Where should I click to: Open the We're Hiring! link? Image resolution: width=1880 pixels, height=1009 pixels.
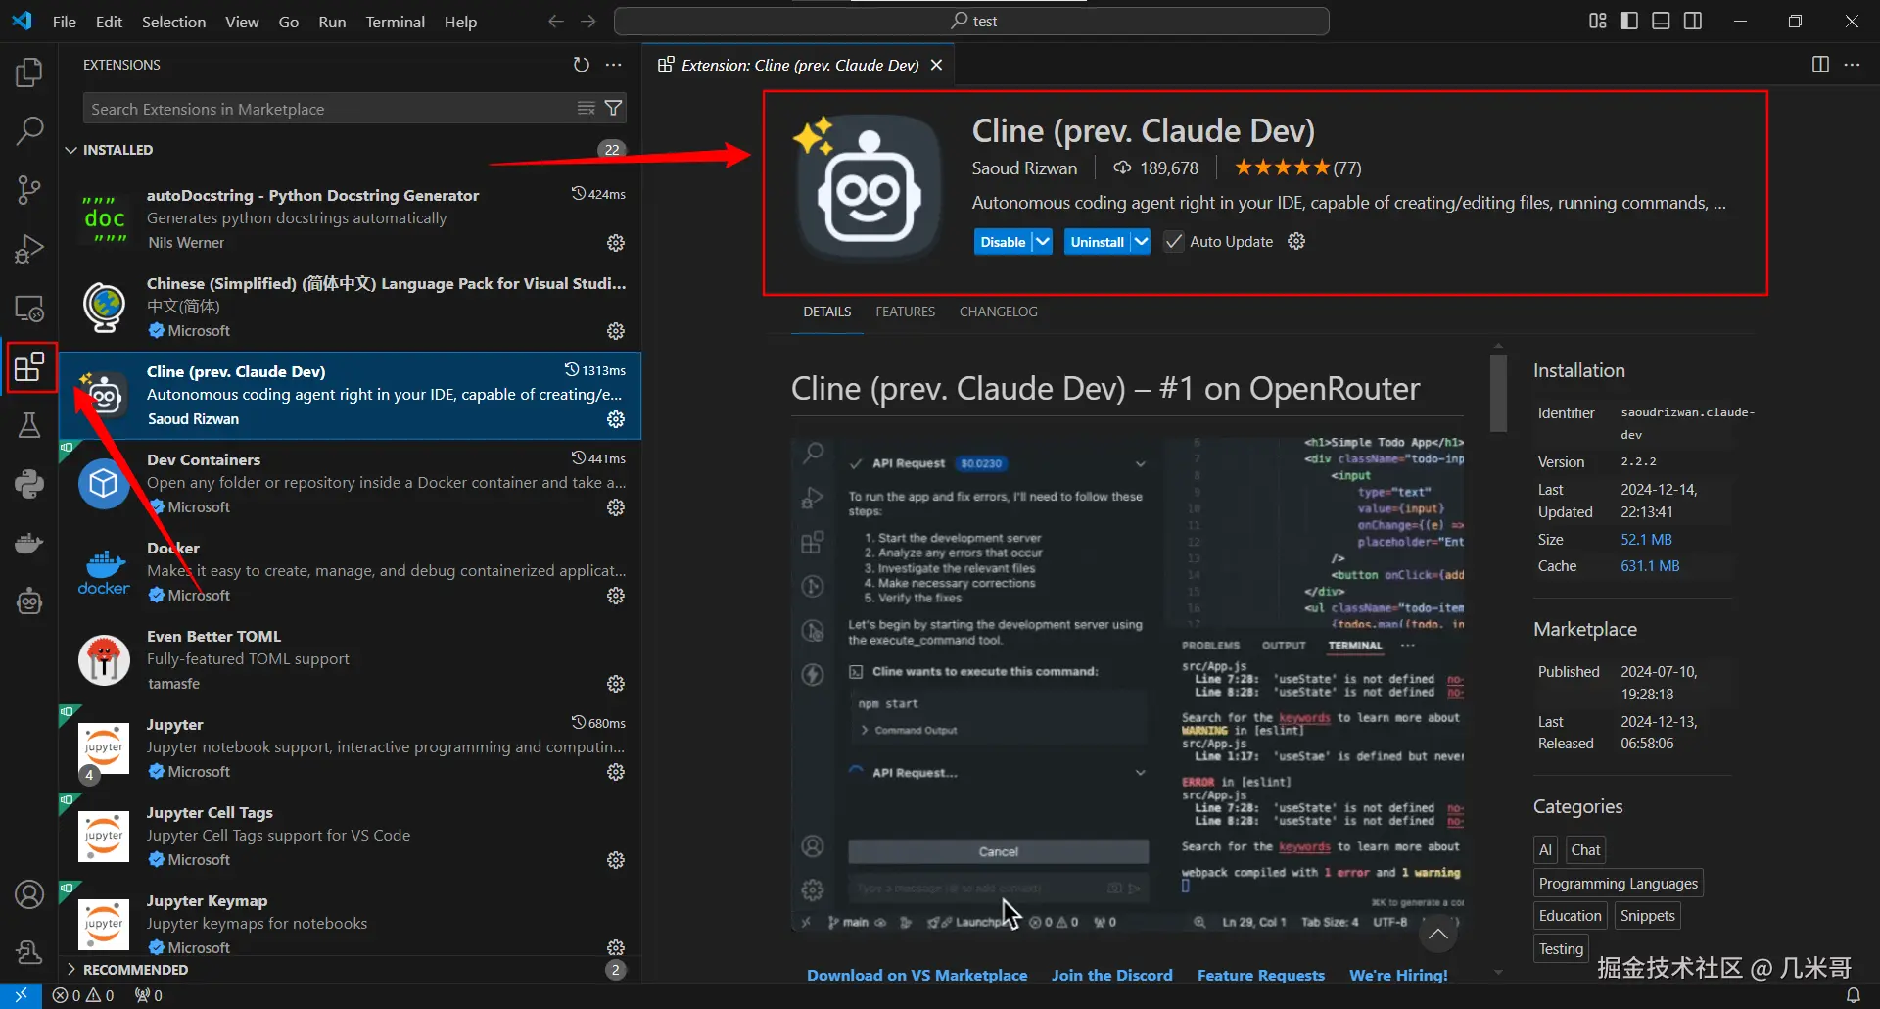[1398, 975]
